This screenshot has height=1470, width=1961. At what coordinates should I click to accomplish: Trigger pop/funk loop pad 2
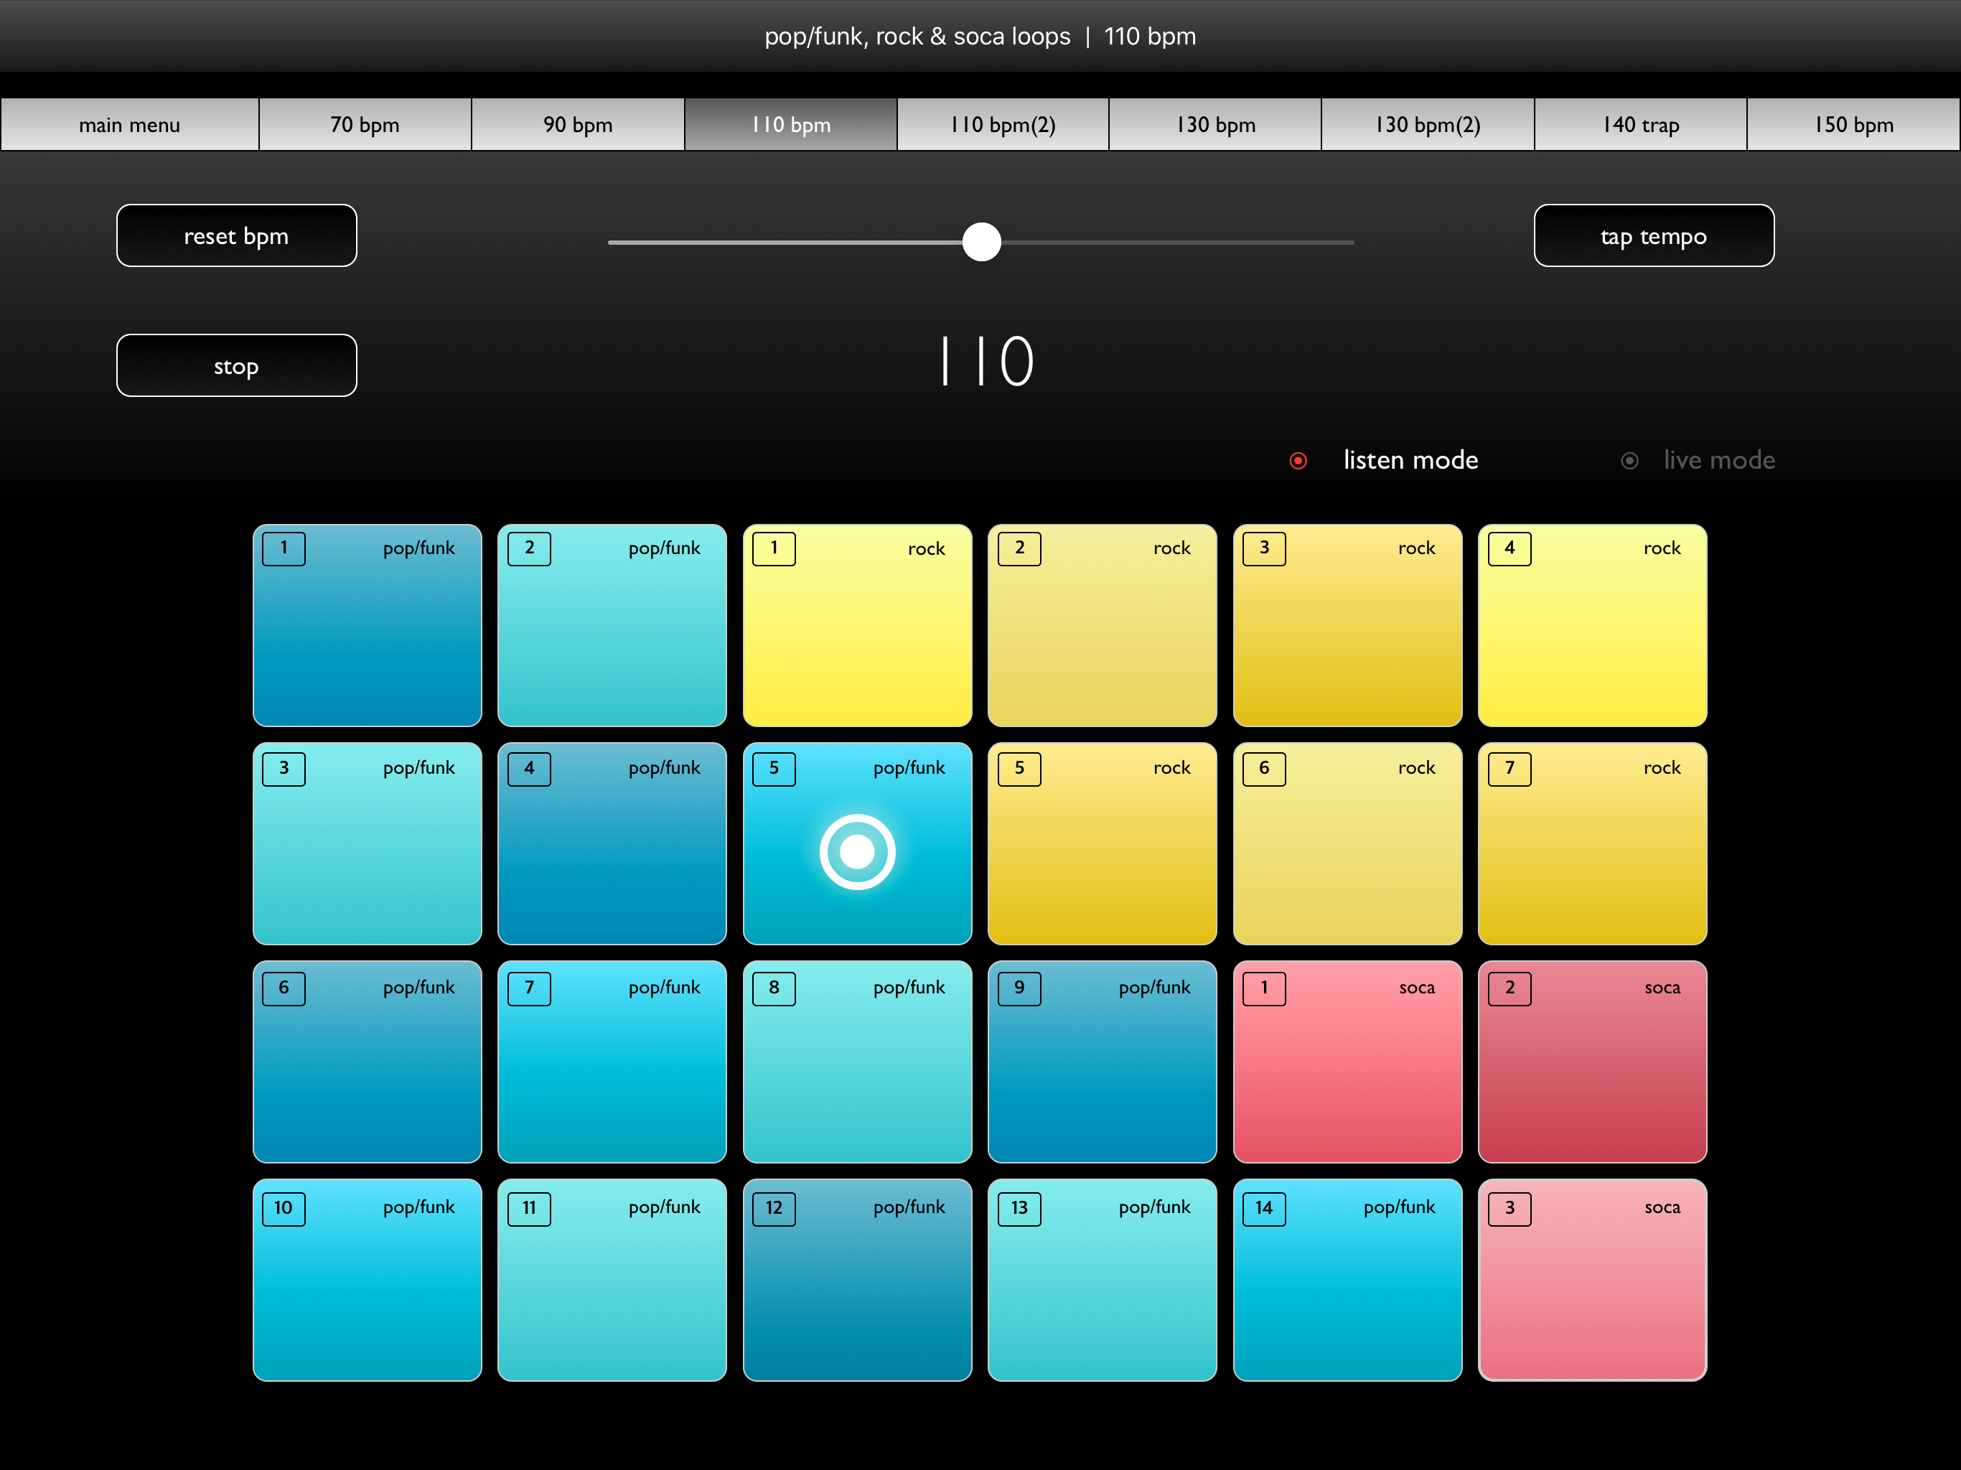coord(612,625)
